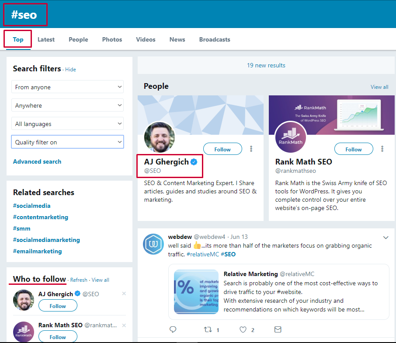
Task: Open #socialmedia related search
Action: pos(31,206)
